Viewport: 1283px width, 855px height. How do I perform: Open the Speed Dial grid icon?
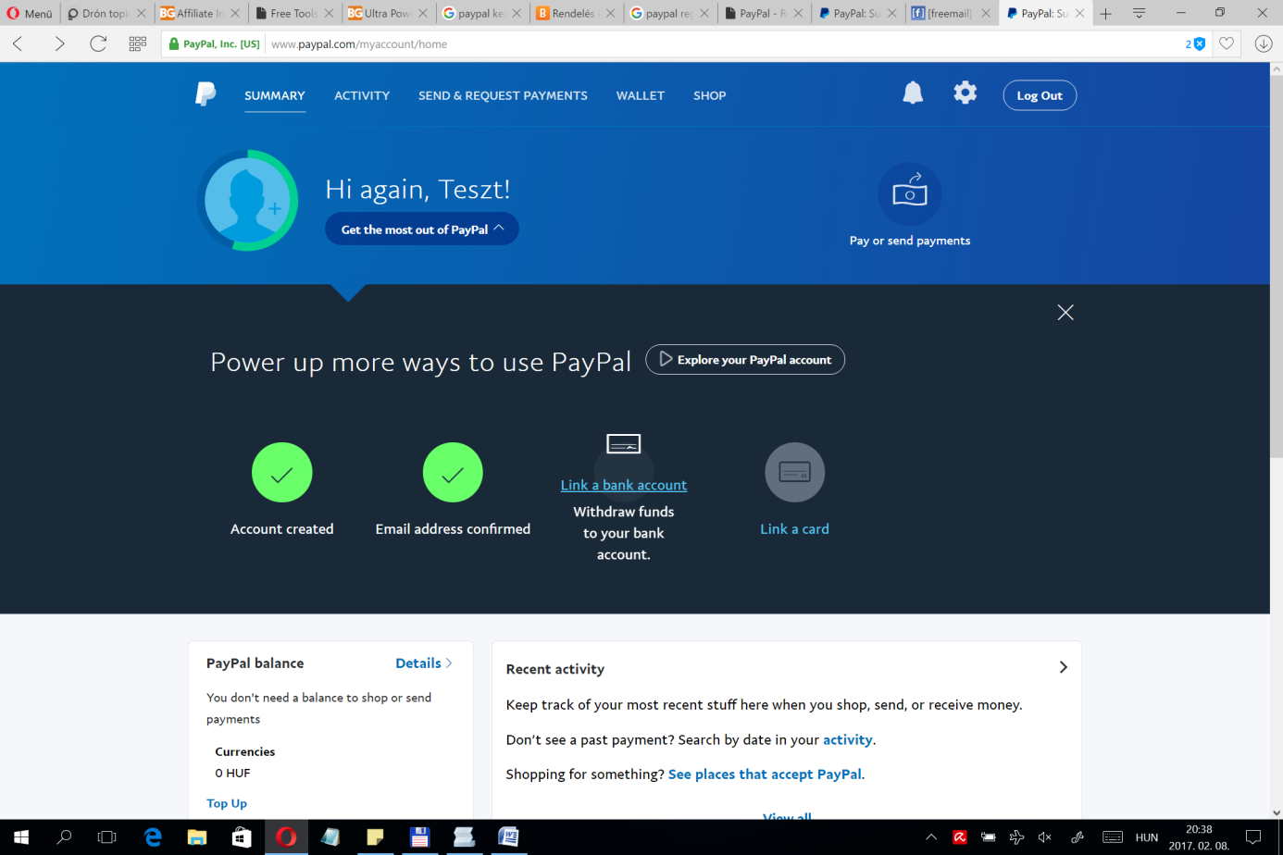tap(138, 43)
